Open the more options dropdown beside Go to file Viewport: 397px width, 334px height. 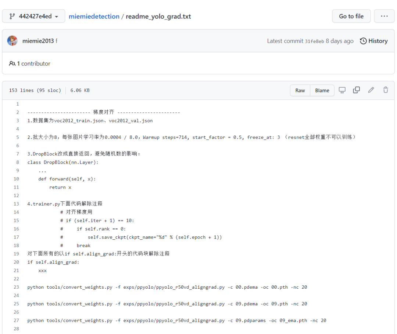click(384, 16)
